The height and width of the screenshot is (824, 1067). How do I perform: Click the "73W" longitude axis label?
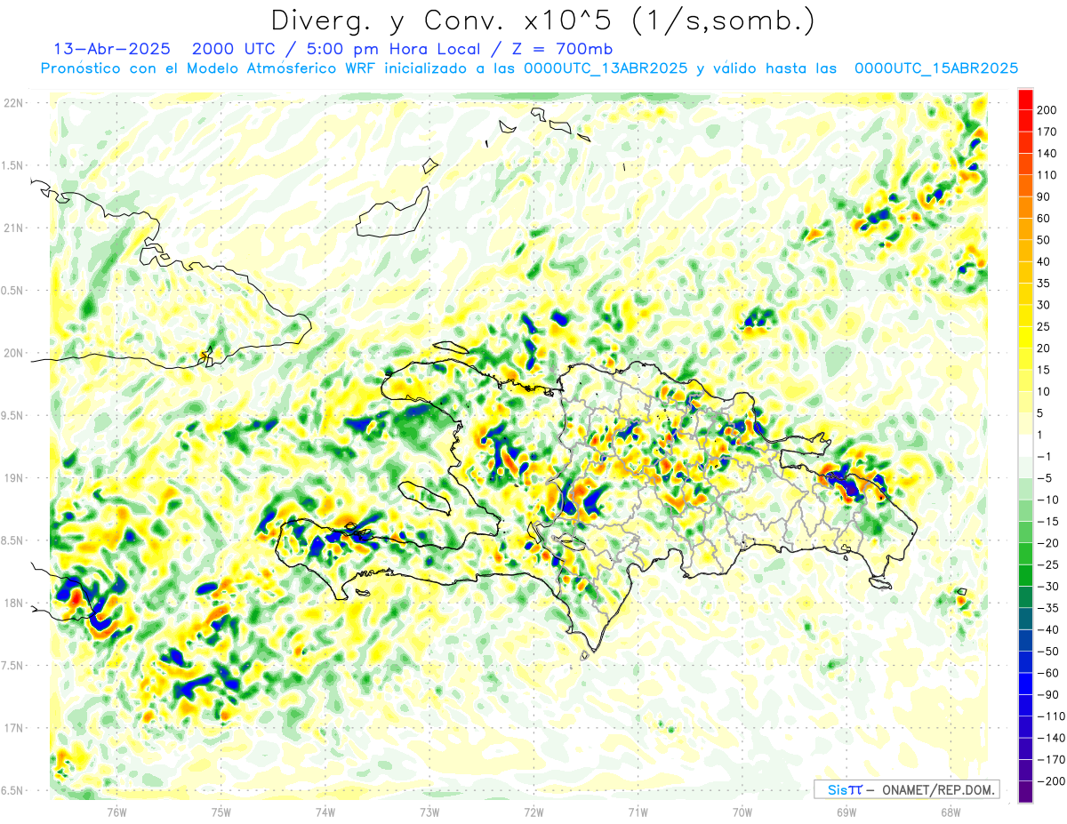point(429,812)
